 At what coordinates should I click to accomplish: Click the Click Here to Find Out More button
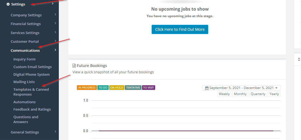180,29
